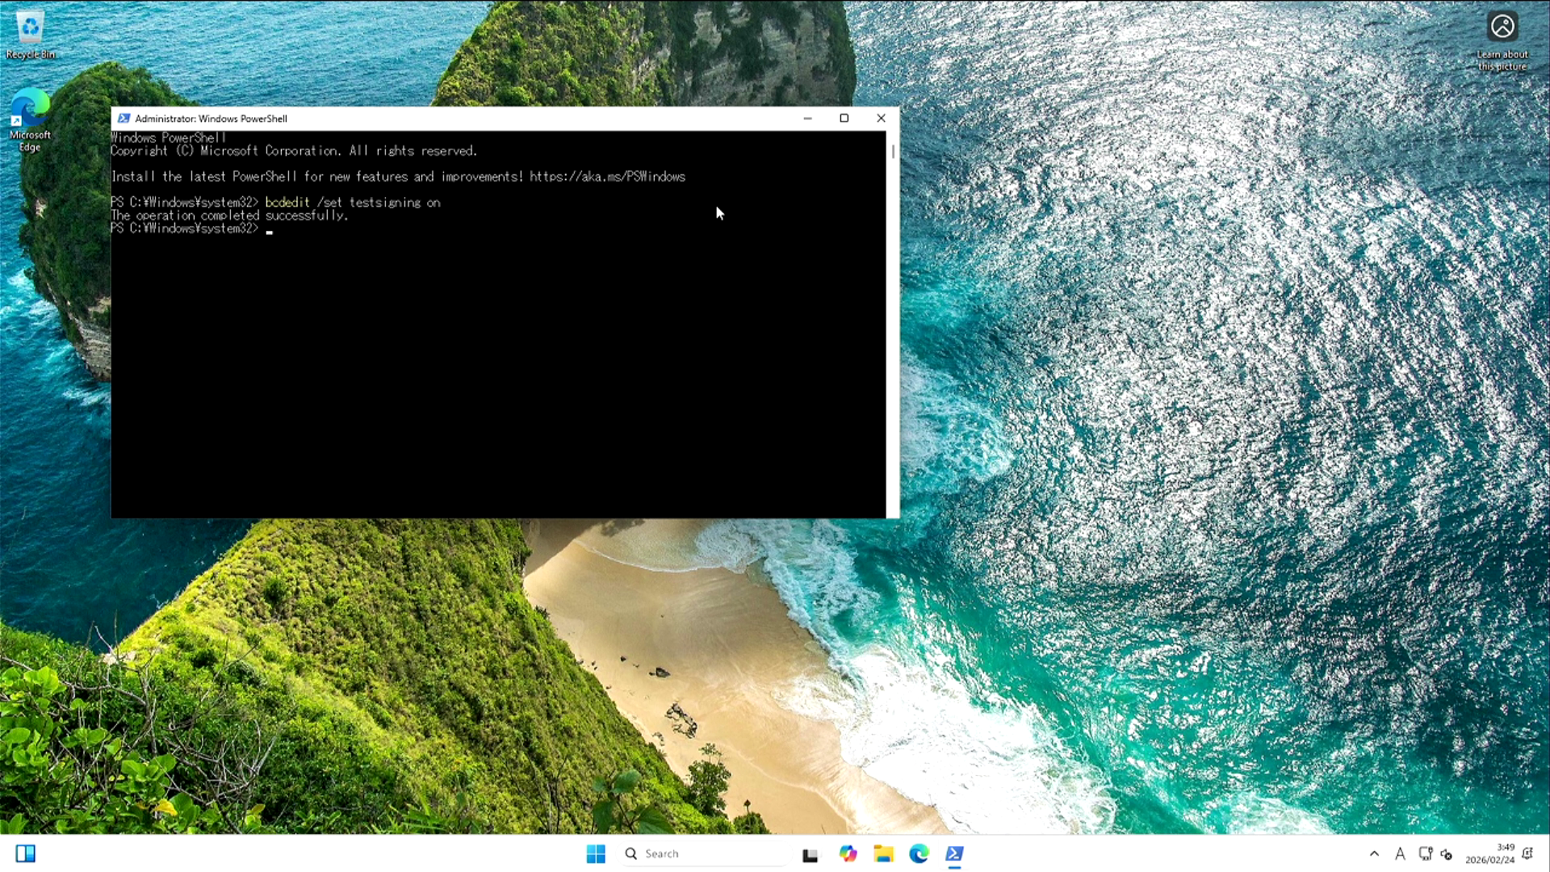Click the PowerShell window vertical scrollbar
This screenshot has height=872, width=1550.
[x=893, y=323]
